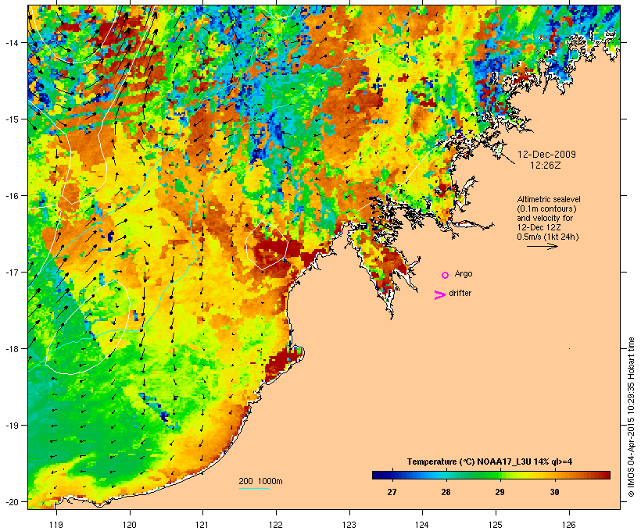Viewport: 641px width, 531px height.
Task: Click the cyan 200m isobath legend line
Action: pyautogui.click(x=253, y=488)
